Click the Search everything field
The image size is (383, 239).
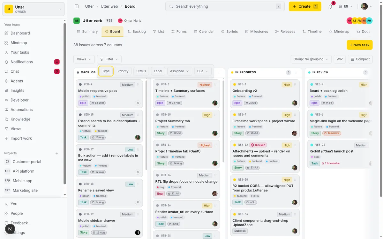(225, 6)
